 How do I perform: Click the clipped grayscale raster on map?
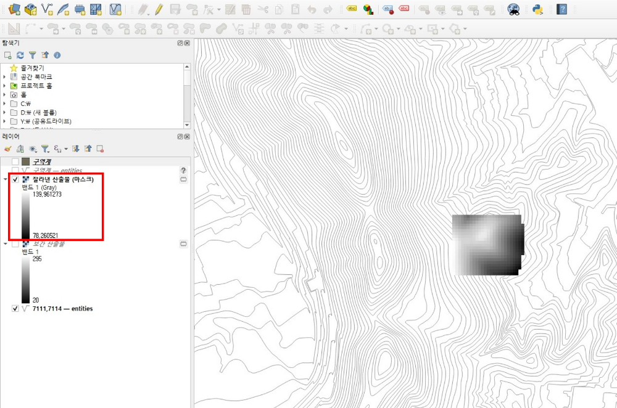488,245
